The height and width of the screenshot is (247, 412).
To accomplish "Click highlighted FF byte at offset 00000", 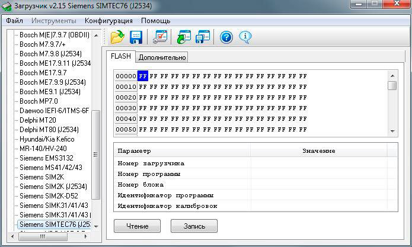I will [143, 76].
